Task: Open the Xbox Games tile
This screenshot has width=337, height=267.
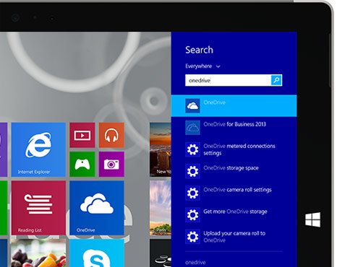Action: coord(82,165)
